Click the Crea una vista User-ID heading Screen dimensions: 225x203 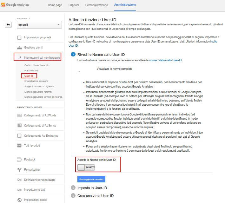[x=96, y=196]
